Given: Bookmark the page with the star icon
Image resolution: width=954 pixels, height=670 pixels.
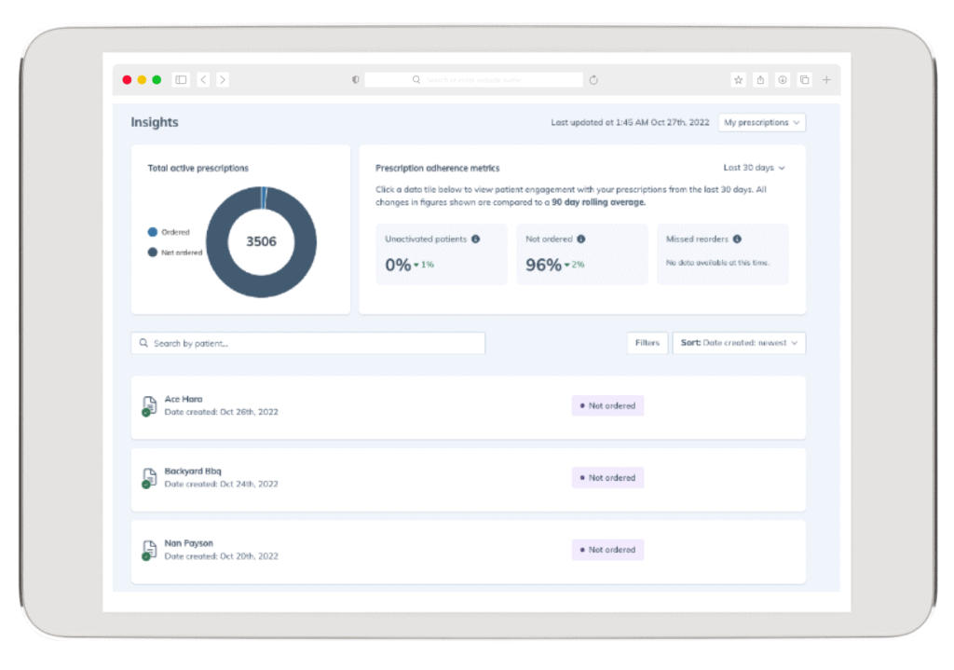Looking at the screenshot, I should click(x=738, y=80).
